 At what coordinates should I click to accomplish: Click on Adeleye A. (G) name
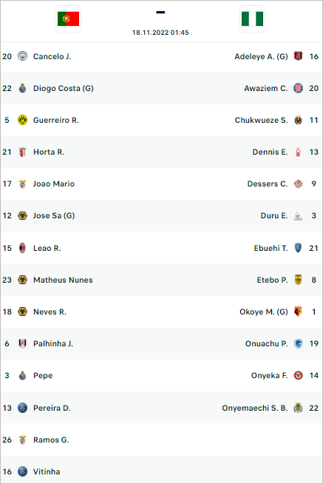(x=261, y=56)
